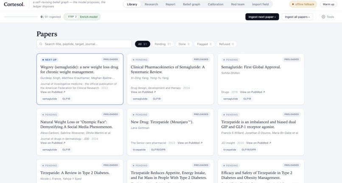Filter papers by Pending 91
This screenshot has width=342, height=183.
163,44
